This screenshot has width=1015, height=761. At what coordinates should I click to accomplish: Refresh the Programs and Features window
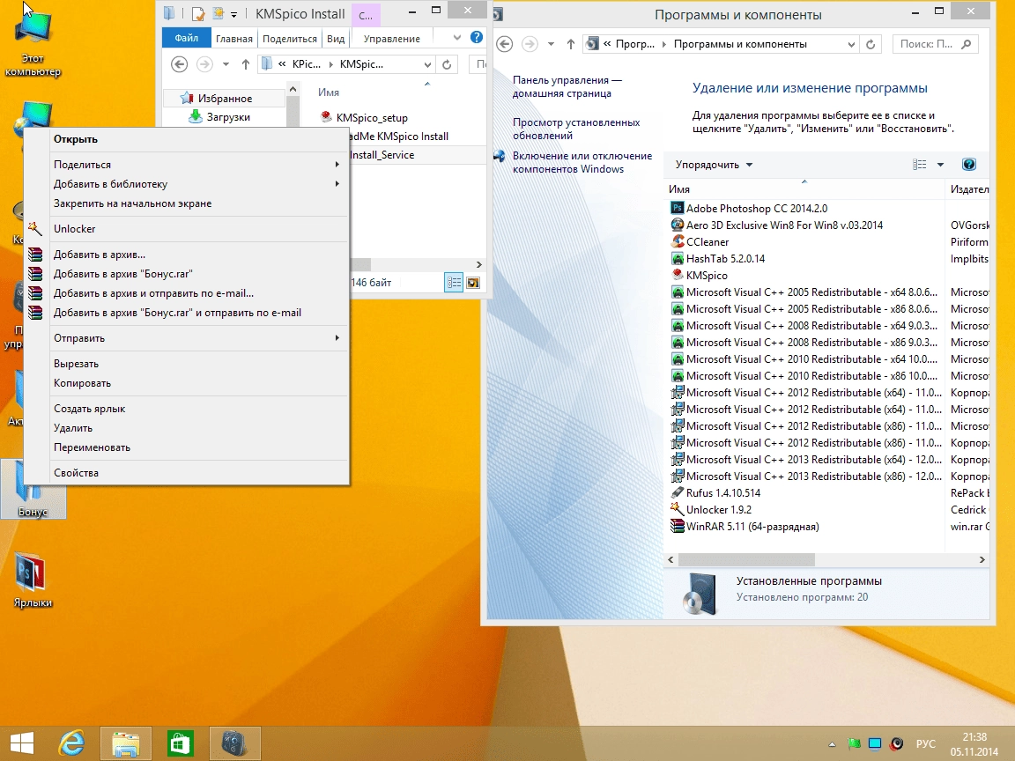[x=871, y=44]
